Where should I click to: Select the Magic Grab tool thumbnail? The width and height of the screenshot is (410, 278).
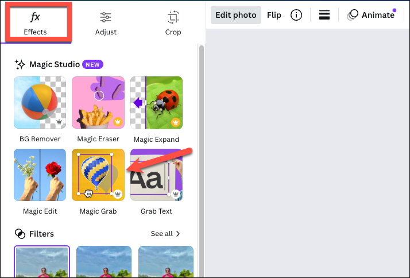point(98,175)
